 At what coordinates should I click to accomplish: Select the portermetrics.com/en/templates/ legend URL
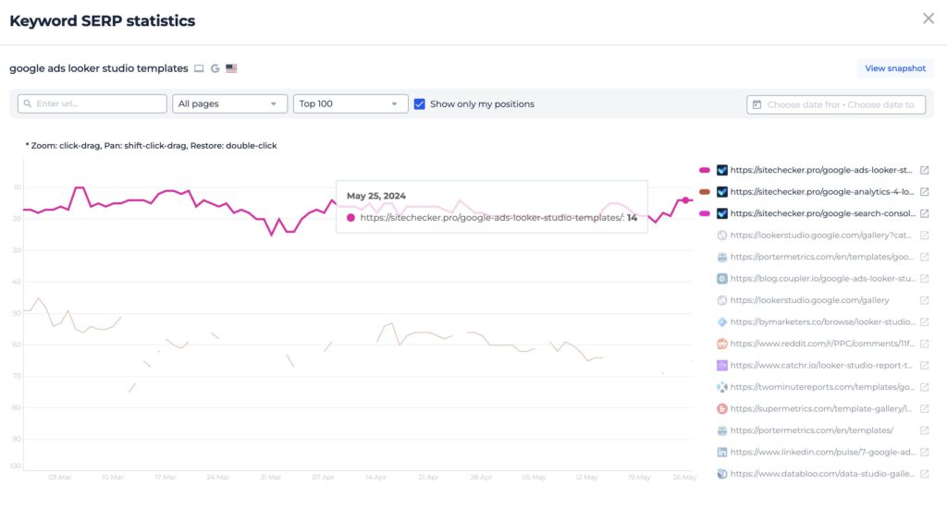812,430
